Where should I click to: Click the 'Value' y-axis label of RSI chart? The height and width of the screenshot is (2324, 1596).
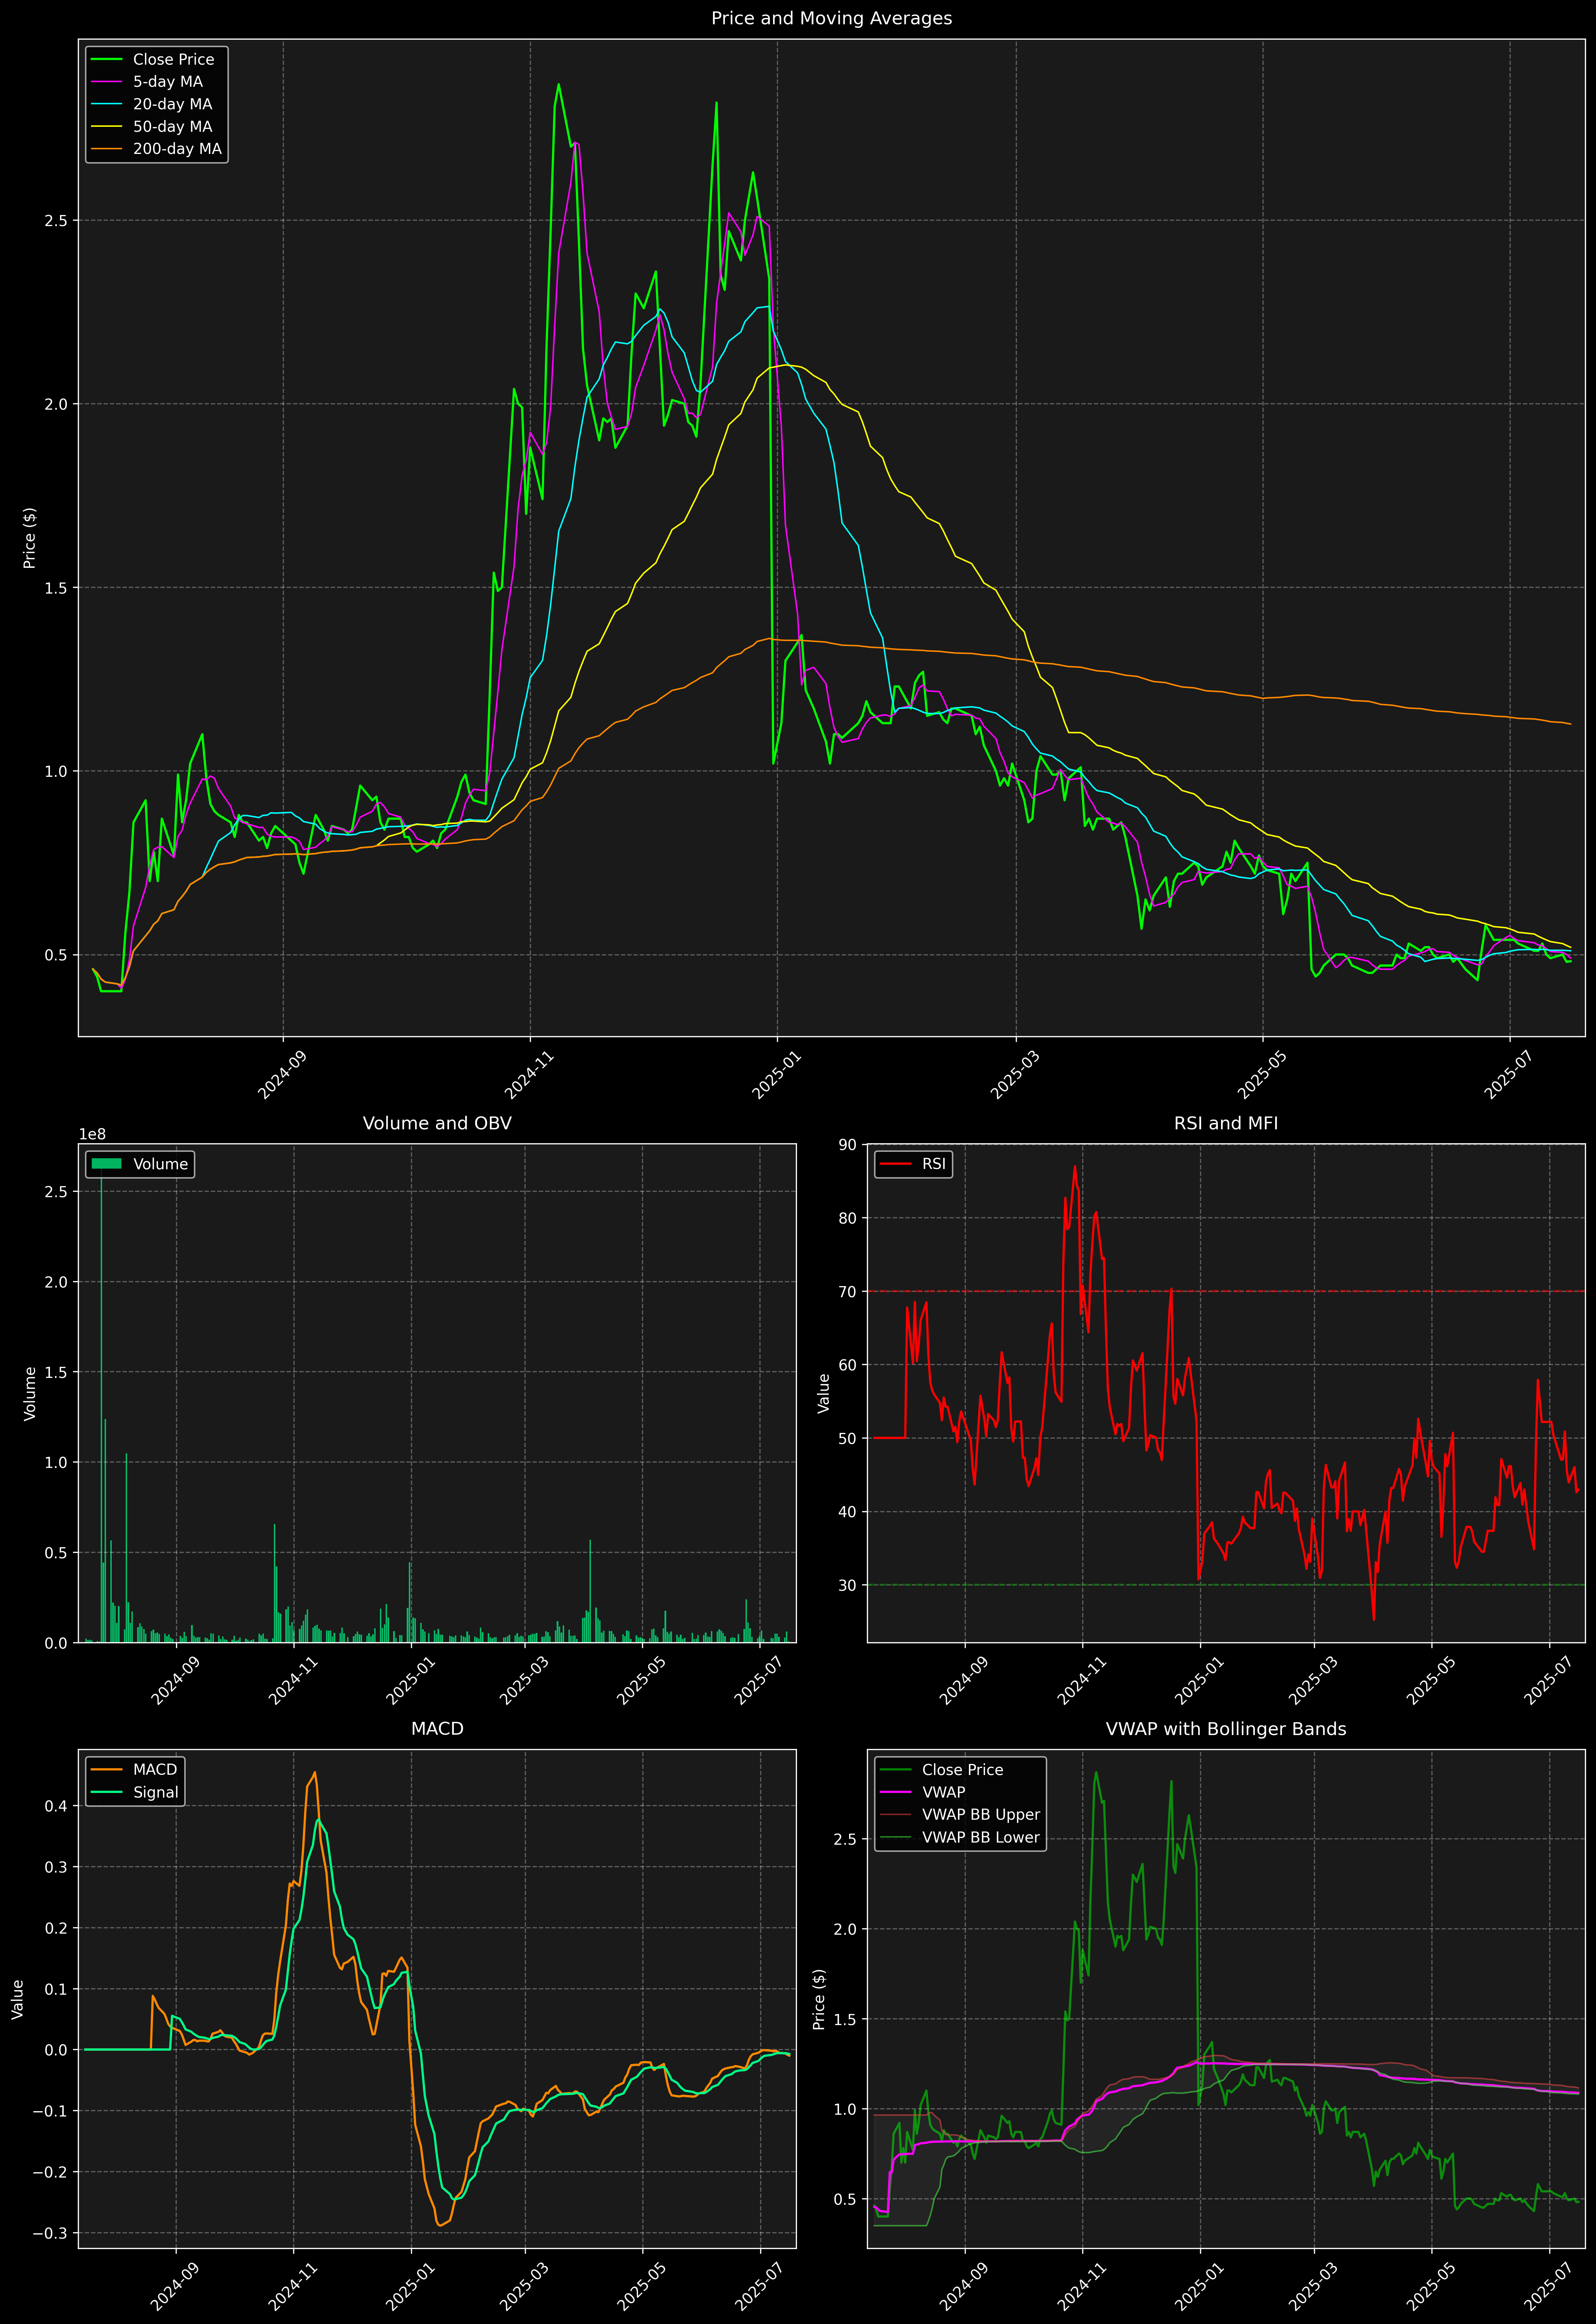[824, 1393]
